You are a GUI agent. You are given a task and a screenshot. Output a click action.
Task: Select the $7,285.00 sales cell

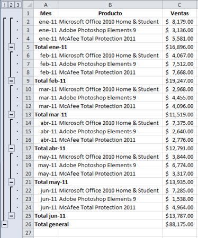point(179,190)
